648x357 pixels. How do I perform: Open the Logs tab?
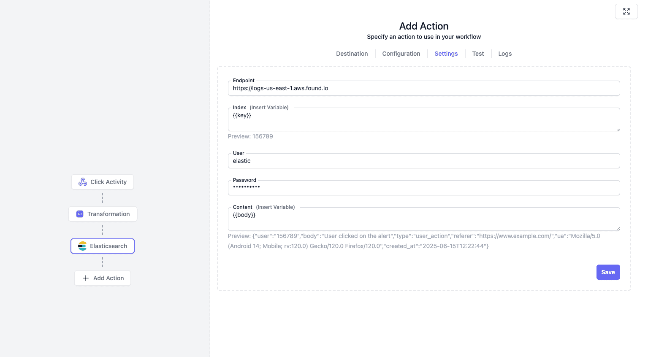[x=505, y=54]
